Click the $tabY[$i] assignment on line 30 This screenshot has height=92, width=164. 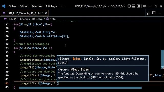(x=45, y=36)
